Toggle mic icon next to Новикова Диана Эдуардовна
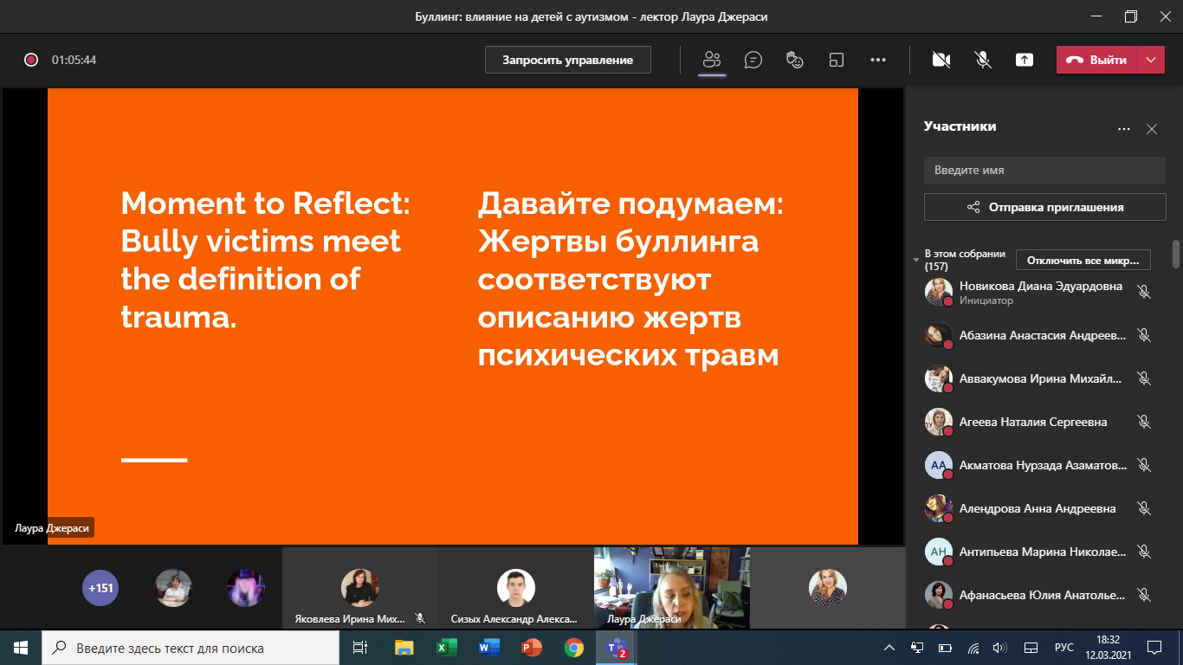This screenshot has width=1183, height=665. coord(1143,292)
